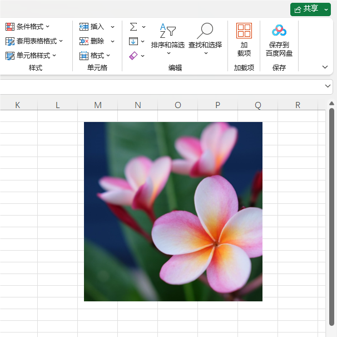Image resolution: width=337 pixels, height=337 pixels.
Task: Click the 套用表格格式 table brush icon
Action: tap(9, 41)
